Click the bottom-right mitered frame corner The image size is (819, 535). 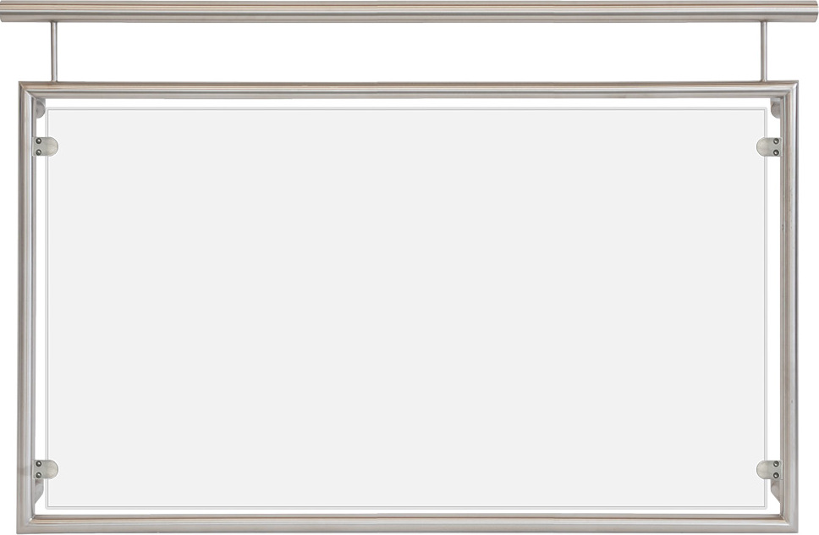pyautogui.click(x=789, y=522)
